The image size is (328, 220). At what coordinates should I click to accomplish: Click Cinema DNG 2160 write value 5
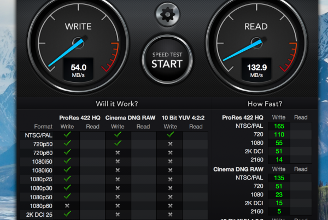[x=279, y=211]
